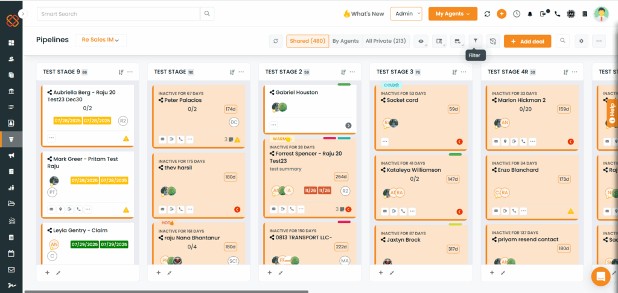Click the location pin on Marlon Hickman 2 card
Image resolution: width=618 pixels, height=293 pixels.
coord(505,142)
